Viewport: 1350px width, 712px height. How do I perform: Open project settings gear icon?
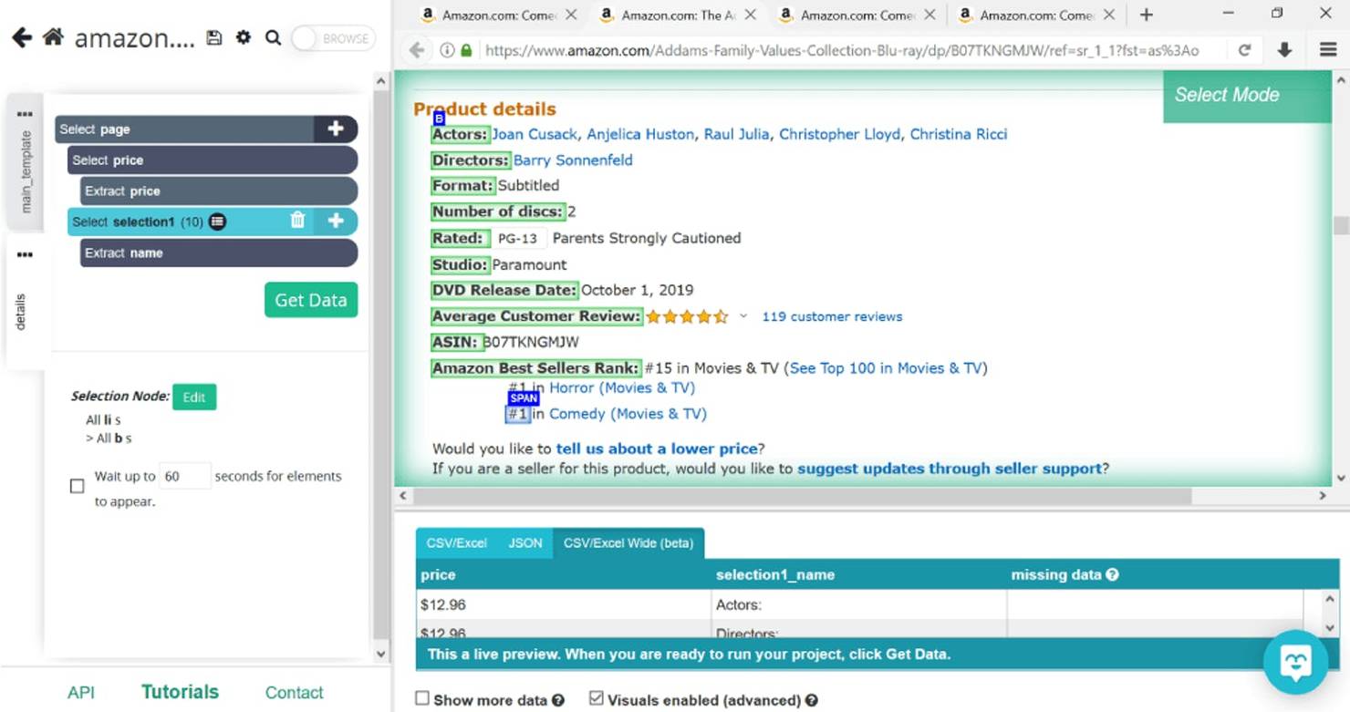pyautogui.click(x=244, y=38)
